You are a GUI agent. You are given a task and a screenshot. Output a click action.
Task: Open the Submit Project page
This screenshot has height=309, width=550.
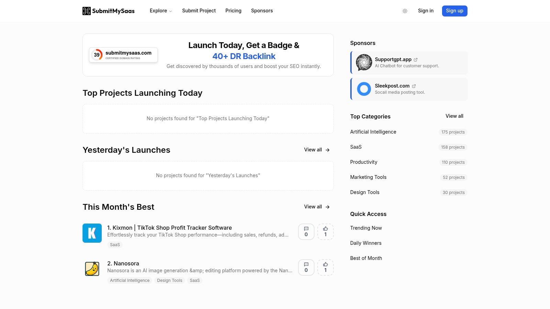199,11
